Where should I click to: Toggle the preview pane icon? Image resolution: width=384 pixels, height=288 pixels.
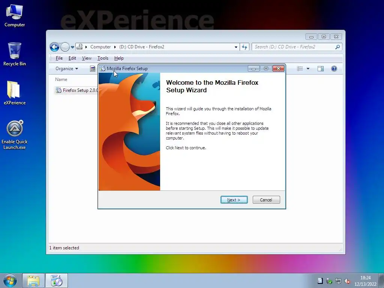coord(320,69)
